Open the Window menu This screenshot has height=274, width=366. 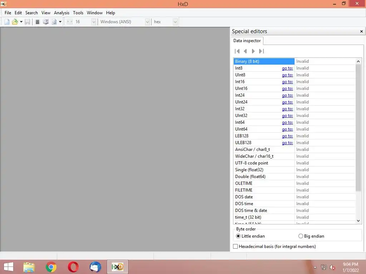click(x=94, y=13)
